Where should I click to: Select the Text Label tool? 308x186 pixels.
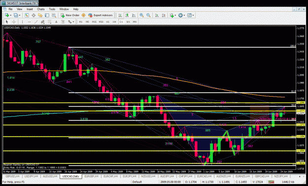point(63,22)
